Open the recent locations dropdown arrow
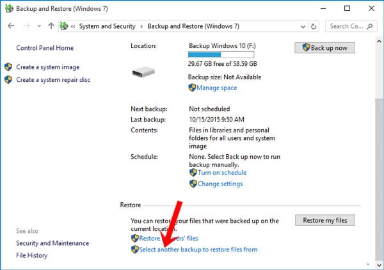The width and height of the screenshot is (384, 270). (39, 26)
